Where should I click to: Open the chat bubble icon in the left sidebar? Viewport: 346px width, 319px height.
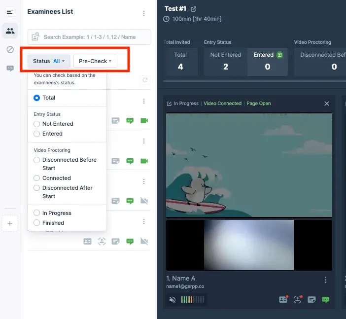tap(10, 69)
